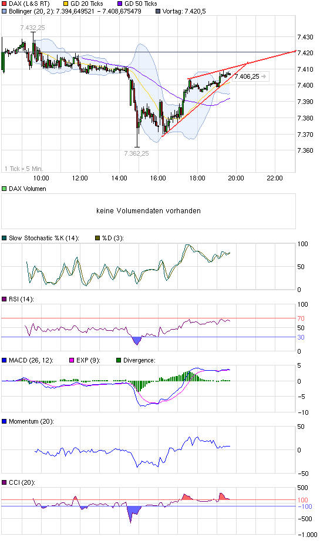
Task: Click the yellow GD 20 Ticks legend swatch
Action: point(66,4)
